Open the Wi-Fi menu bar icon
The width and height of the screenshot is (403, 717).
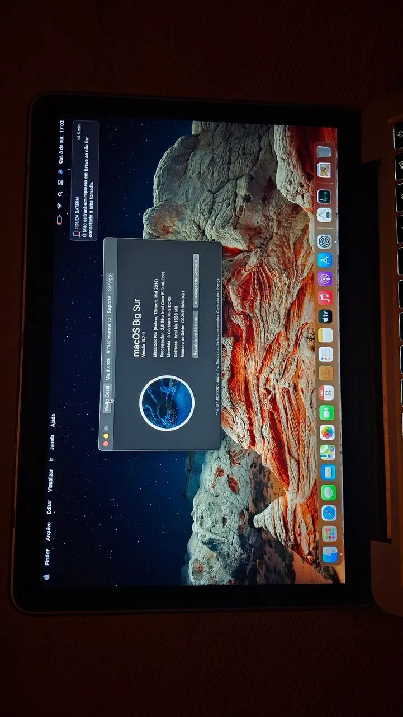[x=60, y=205]
